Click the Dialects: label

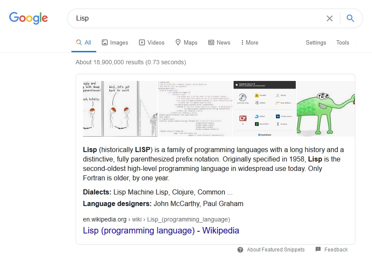(x=97, y=192)
